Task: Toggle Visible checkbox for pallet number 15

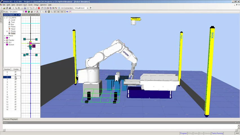Action: [15, 109]
